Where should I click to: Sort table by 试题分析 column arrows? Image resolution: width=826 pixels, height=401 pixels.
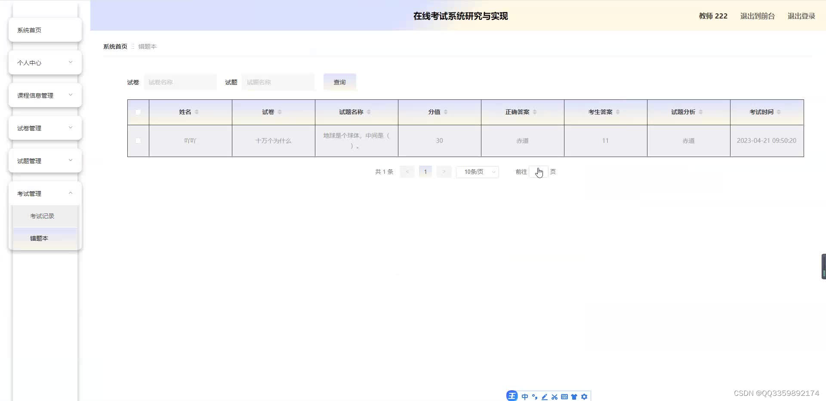click(701, 112)
